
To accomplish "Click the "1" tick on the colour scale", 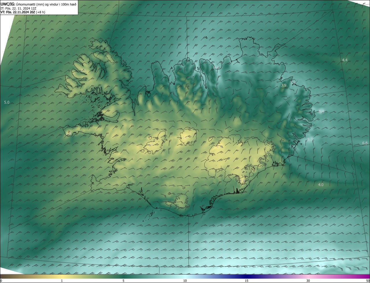I will pyautogui.click(x=62, y=281).
